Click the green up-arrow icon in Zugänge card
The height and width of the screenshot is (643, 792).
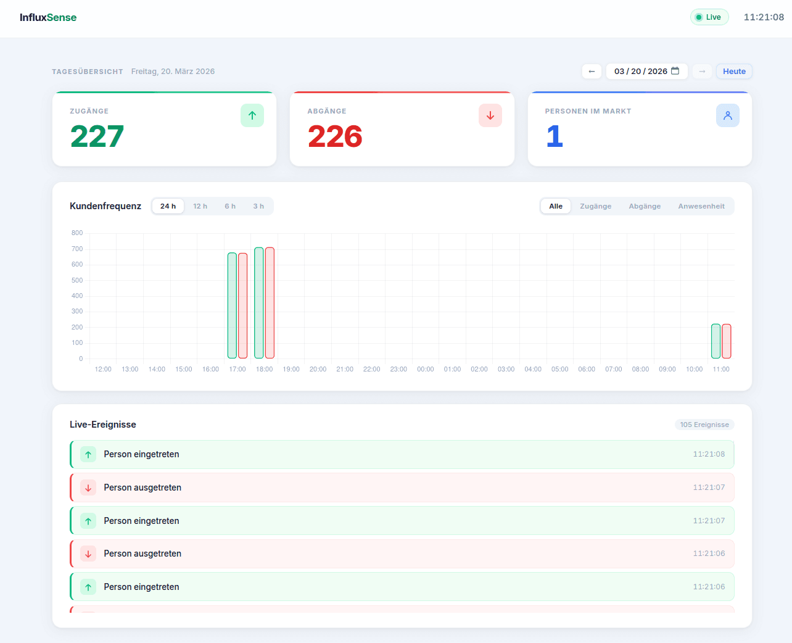(x=252, y=115)
